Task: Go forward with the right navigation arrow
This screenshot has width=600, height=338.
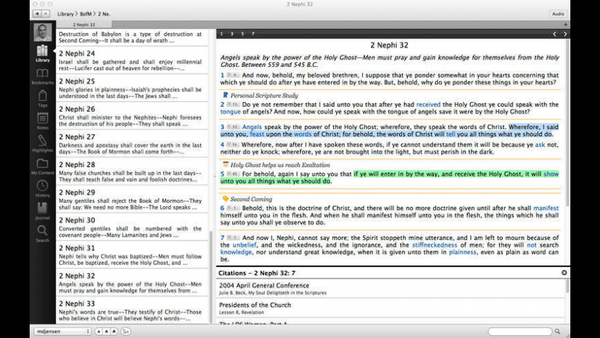Action: click(x=46, y=14)
